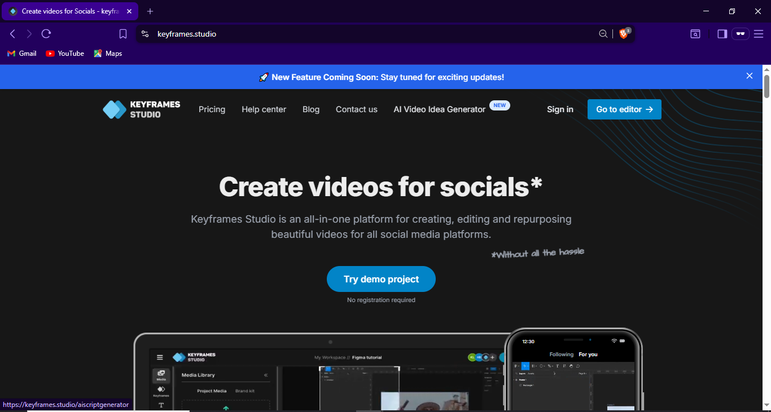Dismiss the New Feature announcement banner
The image size is (771, 412).
749,75
